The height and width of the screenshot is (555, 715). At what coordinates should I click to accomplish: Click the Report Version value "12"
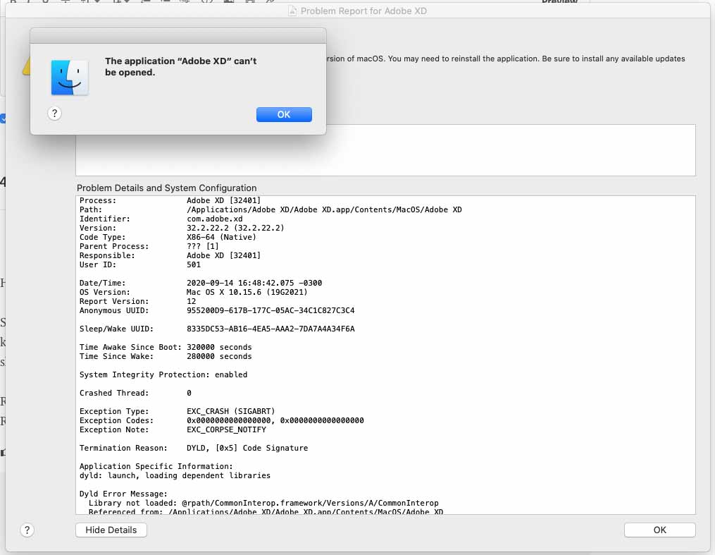(x=191, y=301)
